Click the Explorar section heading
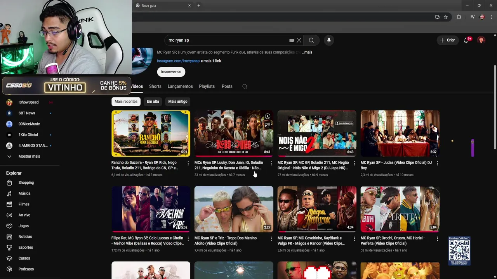Screen dimensions: 497x279 [14, 173]
